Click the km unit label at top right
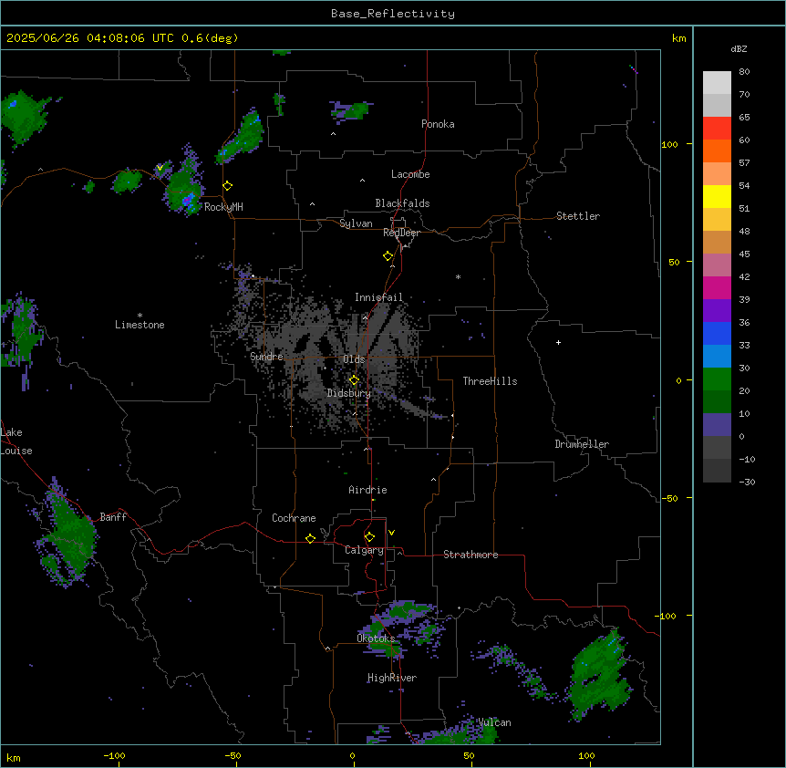 (x=679, y=38)
